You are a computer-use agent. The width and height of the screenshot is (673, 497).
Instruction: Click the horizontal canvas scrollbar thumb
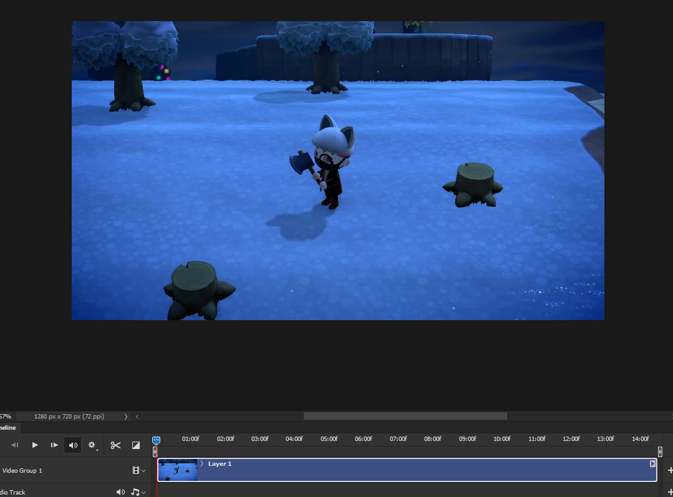pyautogui.click(x=405, y=417)
